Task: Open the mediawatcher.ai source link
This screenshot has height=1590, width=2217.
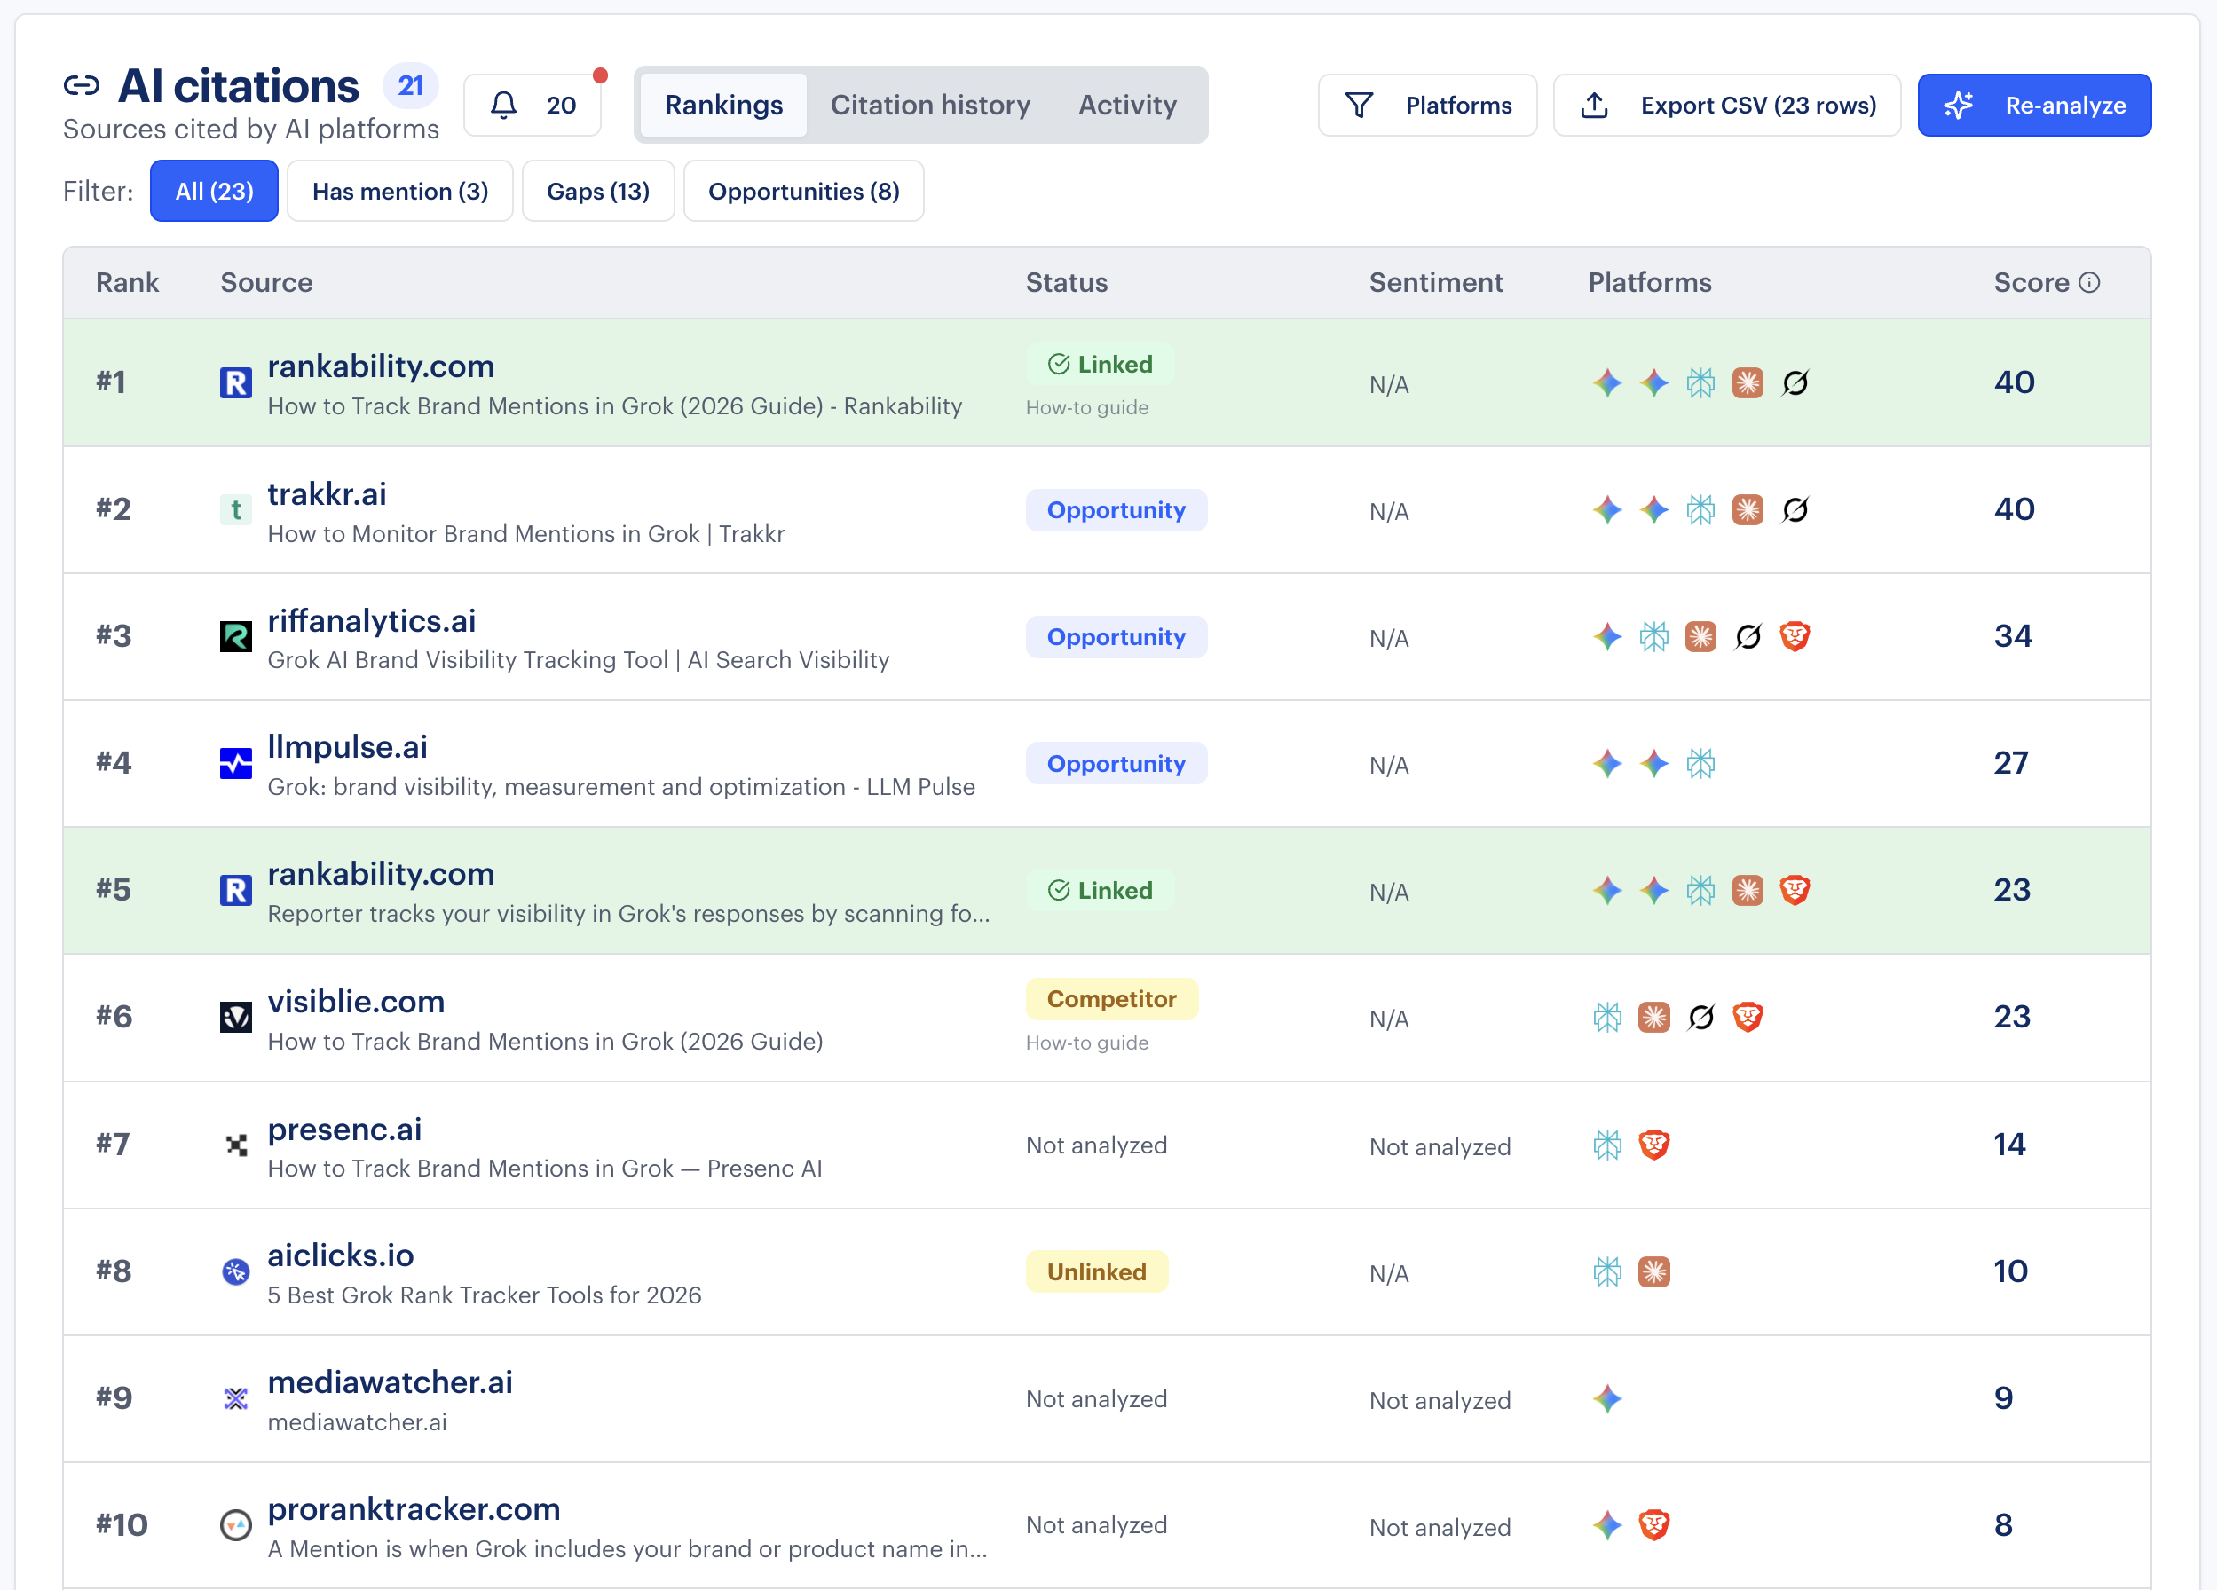Action: pos(390,1383)
